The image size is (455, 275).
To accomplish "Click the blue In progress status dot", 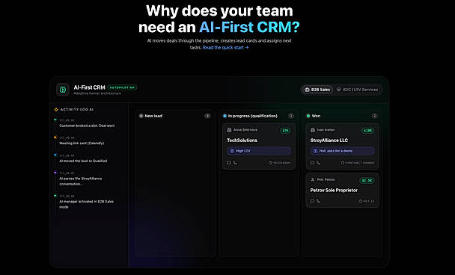I will (x=225, y=116).
